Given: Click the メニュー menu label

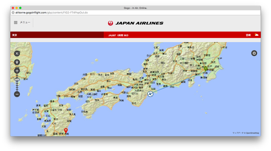Looking at the screenshot, I should (25, 22).
